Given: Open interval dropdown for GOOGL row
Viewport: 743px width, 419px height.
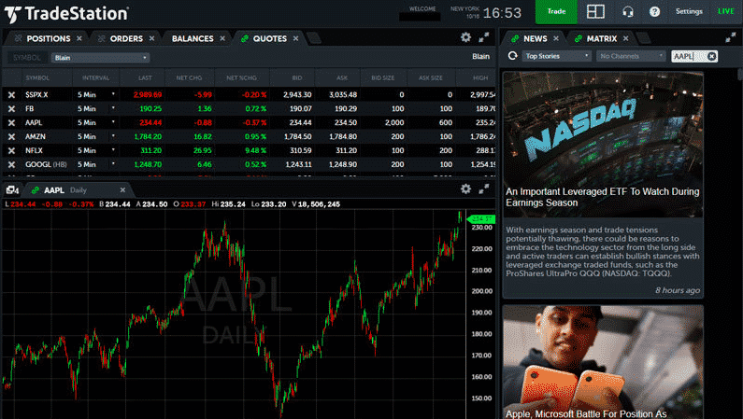Looking at the screenshot, I should pyautogui.click(x=113, y=164).
